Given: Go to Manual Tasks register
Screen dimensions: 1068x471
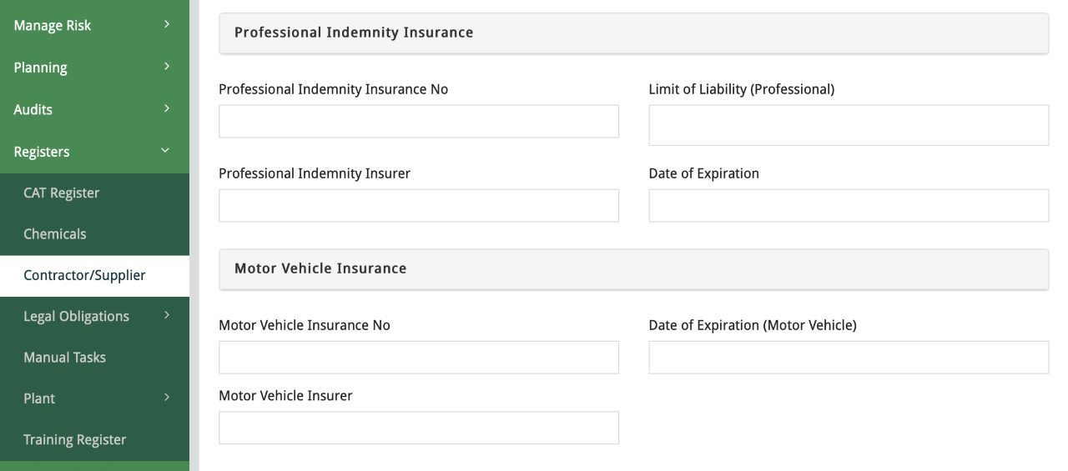Looking at the screenshot, I should coord(64,358).
